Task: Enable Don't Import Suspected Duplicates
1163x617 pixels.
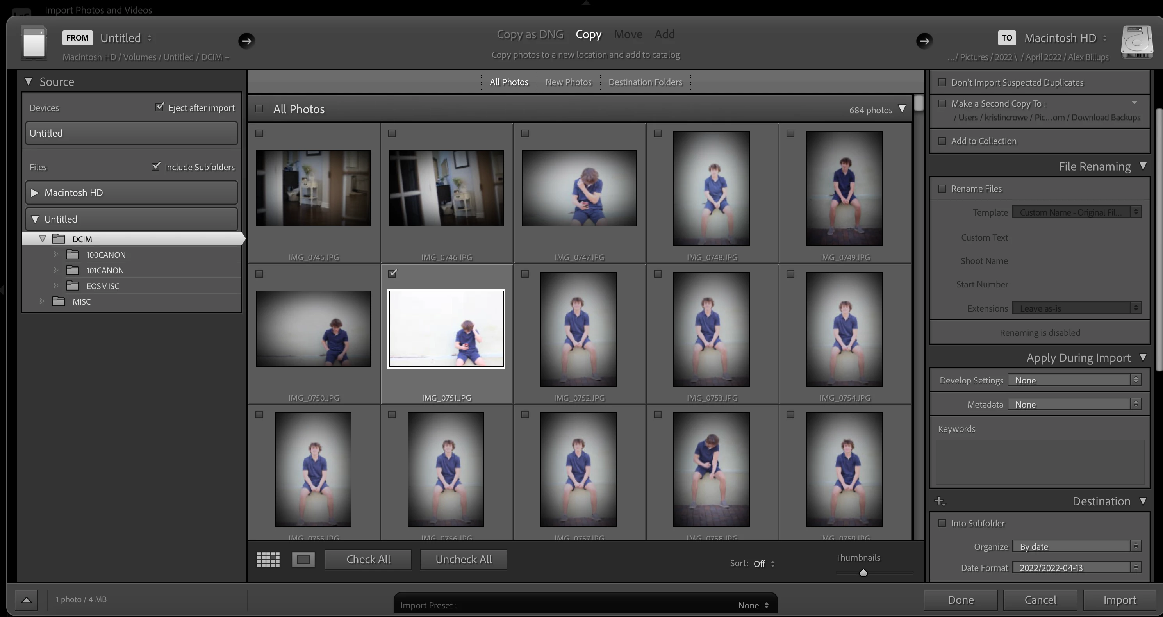Action: [x=942, y=82]
